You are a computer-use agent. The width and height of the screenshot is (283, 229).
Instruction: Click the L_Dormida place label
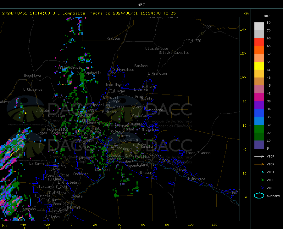click(x=196, y=179)
